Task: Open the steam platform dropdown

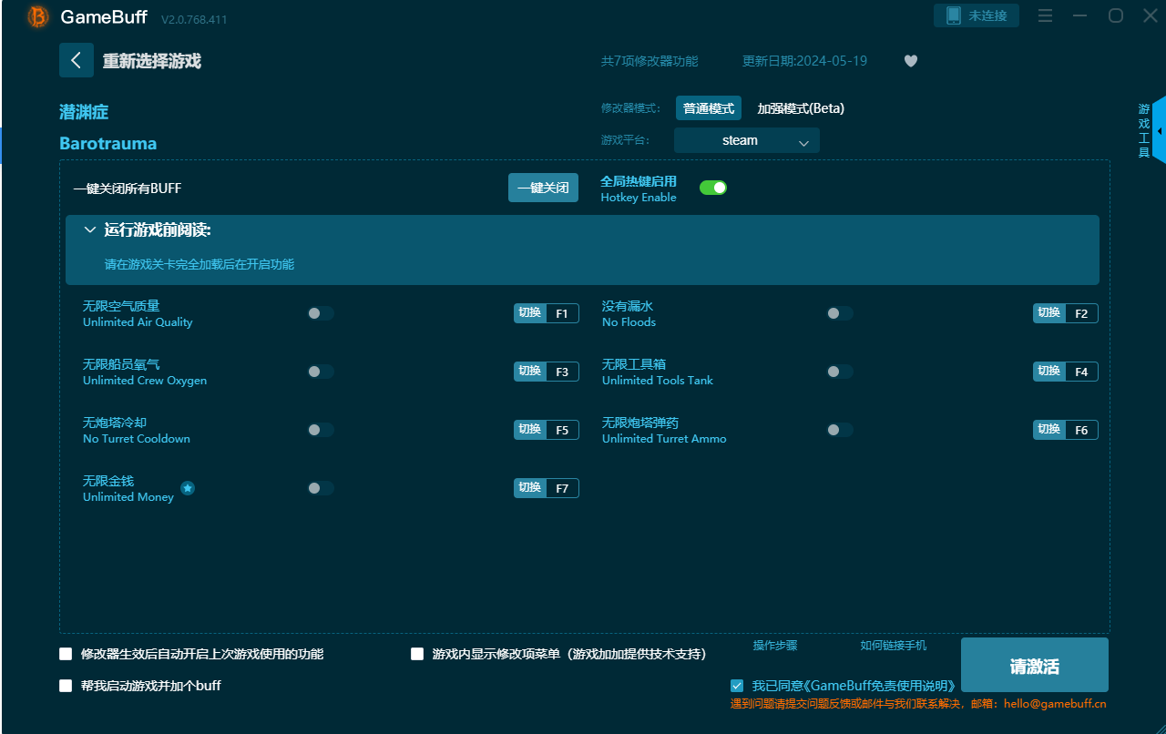Action: coord(747,140)
